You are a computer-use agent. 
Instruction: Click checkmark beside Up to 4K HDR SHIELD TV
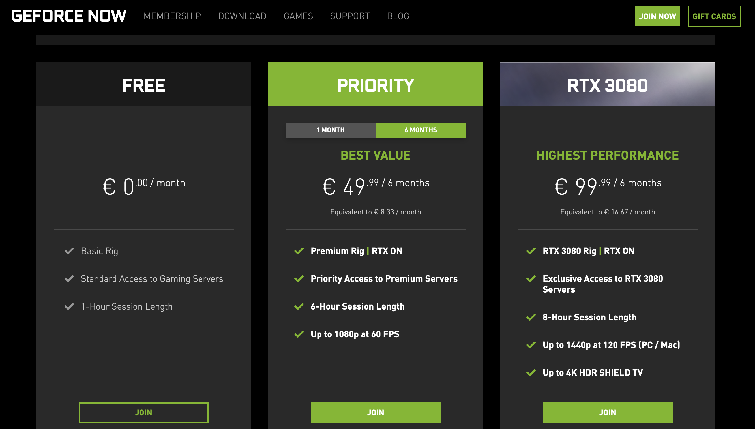531,373
